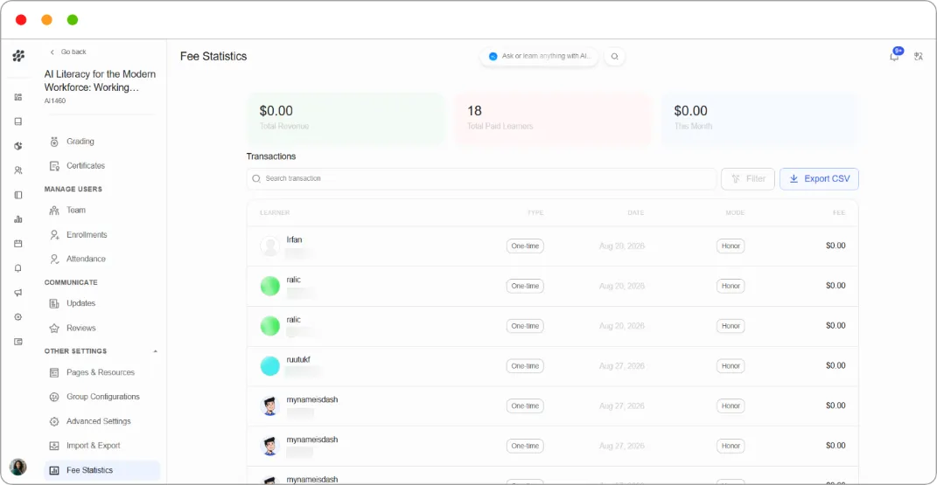Viewport: 937px width, 485px height.
Task: Click learner name Irfan
Action: coord(294,239)
